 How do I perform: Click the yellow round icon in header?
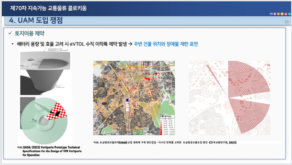(x=282, y=14)
